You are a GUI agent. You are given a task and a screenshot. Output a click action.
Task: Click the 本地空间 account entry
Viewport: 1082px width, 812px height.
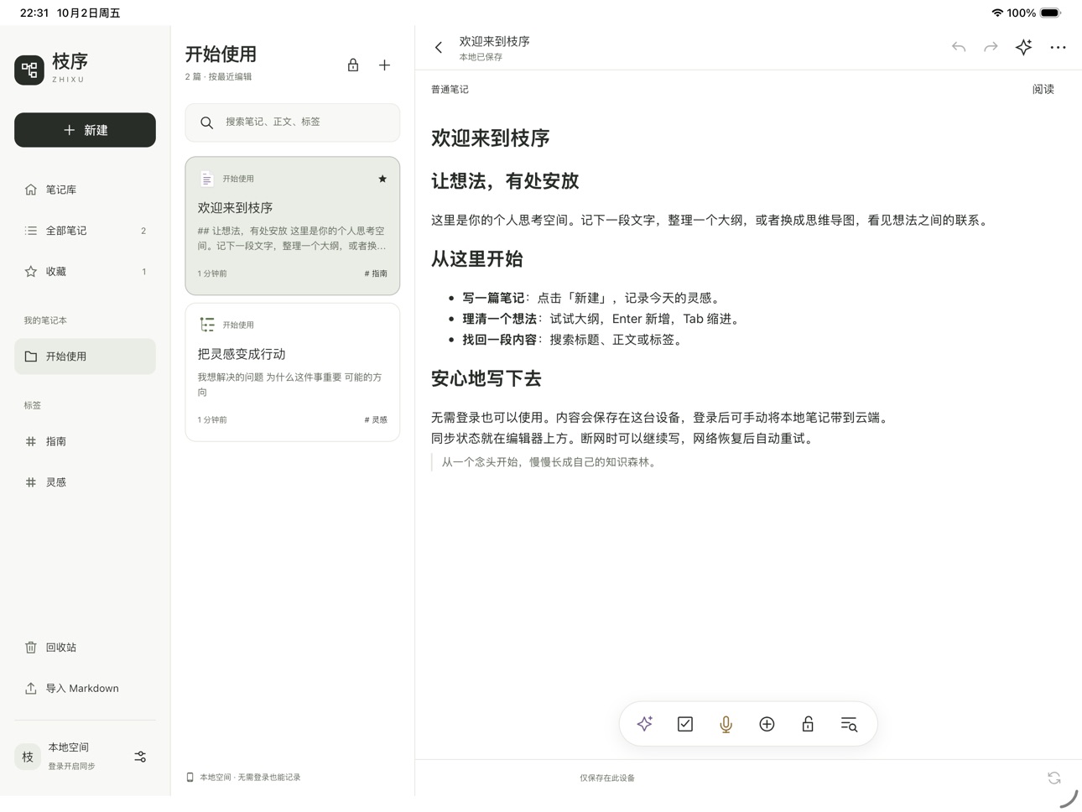point(72,757)
